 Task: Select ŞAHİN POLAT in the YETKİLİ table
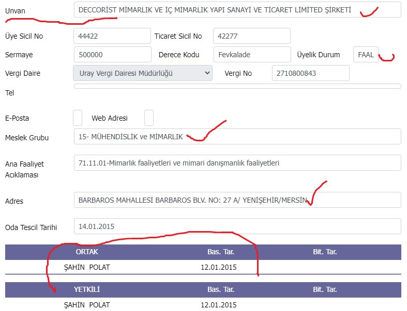(x=87, y=305)
